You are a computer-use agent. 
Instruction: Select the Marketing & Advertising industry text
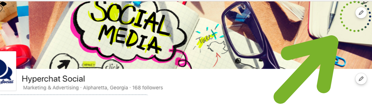click(x=51, y=87)
